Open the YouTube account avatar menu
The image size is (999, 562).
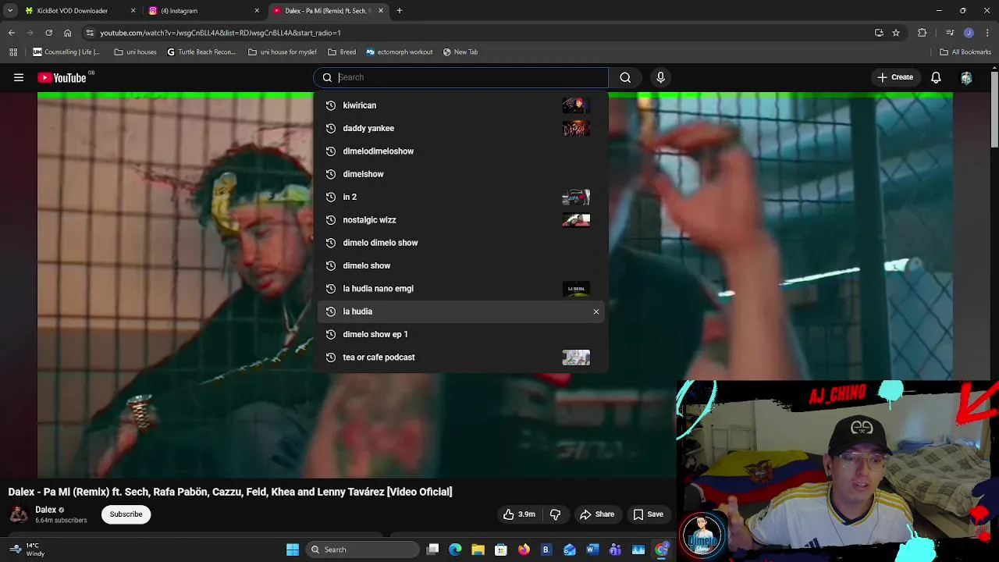pyautogui.click(x=966, y=77)
